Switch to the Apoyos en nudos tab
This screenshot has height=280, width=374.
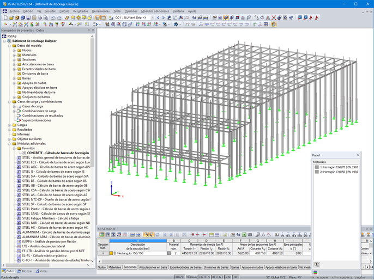252,267
